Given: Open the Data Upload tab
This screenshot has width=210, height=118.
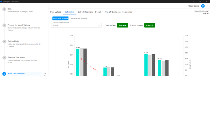Looking at the screenshot, I should tap(55, 12).
